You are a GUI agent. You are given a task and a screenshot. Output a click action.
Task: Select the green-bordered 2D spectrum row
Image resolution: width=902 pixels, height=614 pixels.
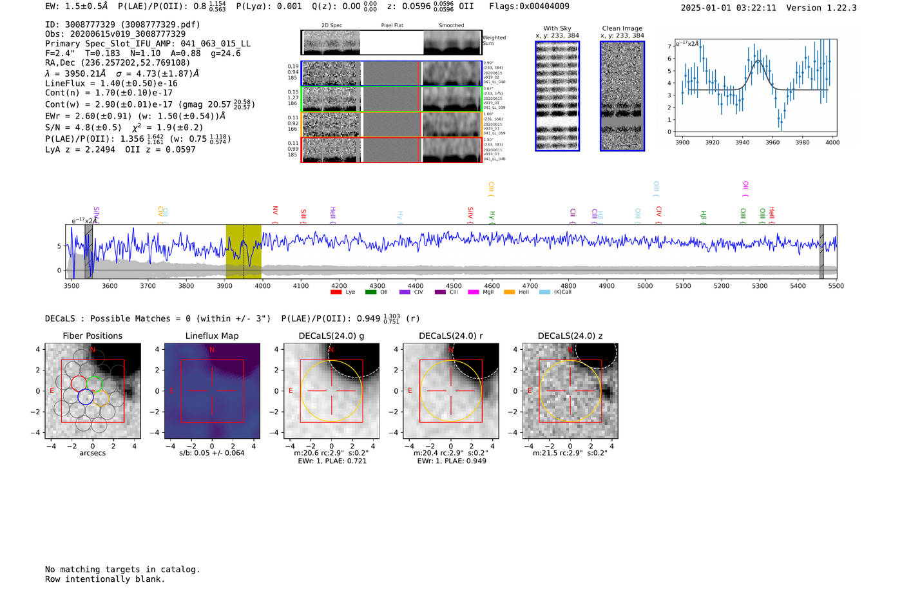point(392,99)
